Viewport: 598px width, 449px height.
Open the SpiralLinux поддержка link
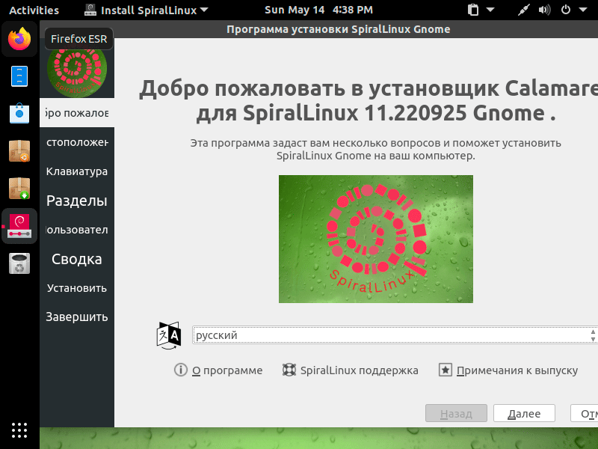pyautogui.click(x=360, y=370)
